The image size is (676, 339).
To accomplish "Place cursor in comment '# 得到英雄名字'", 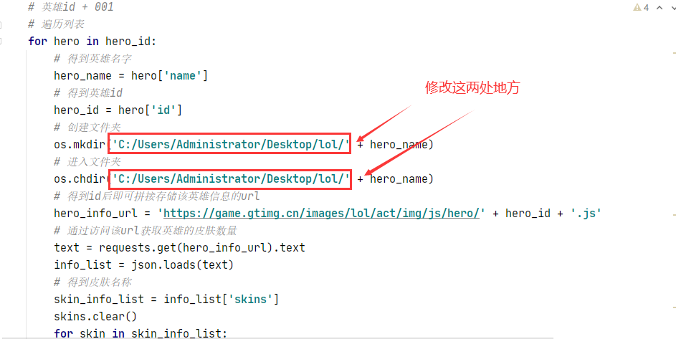I will coord(92,59).
